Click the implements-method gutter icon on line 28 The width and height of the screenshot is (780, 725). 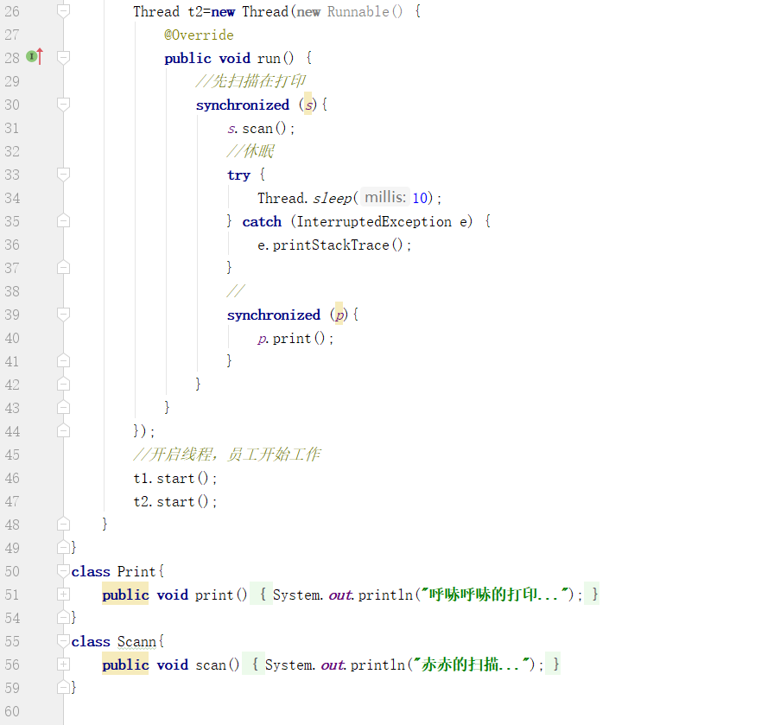(x=35, y=57)
